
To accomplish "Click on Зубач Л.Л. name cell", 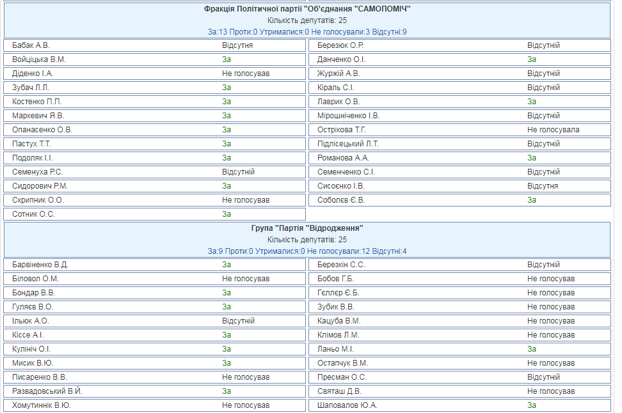I will point(31,88).
